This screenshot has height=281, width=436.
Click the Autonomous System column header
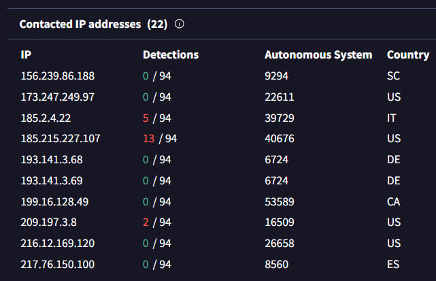[318, 55]
